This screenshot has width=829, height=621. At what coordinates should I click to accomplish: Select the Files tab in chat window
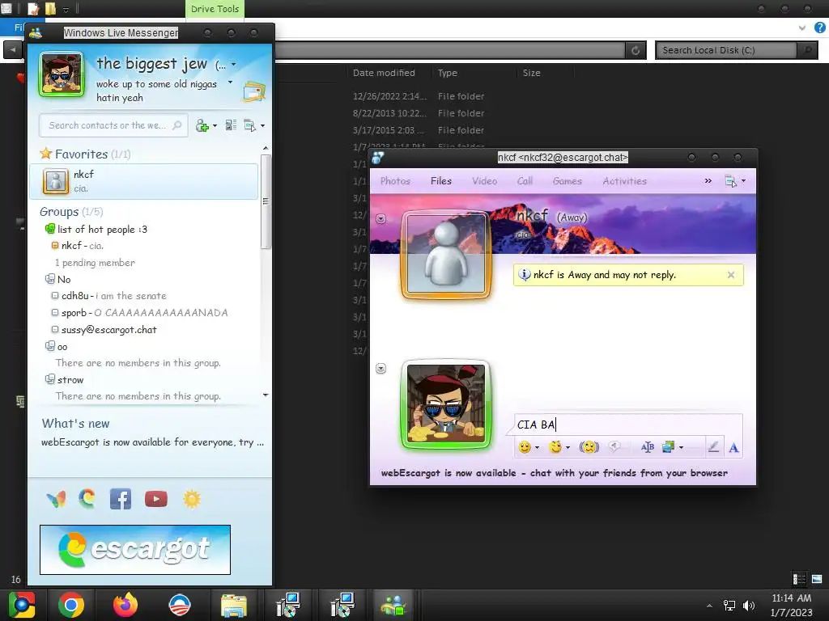pyautogui.click(x=441, y=181)
